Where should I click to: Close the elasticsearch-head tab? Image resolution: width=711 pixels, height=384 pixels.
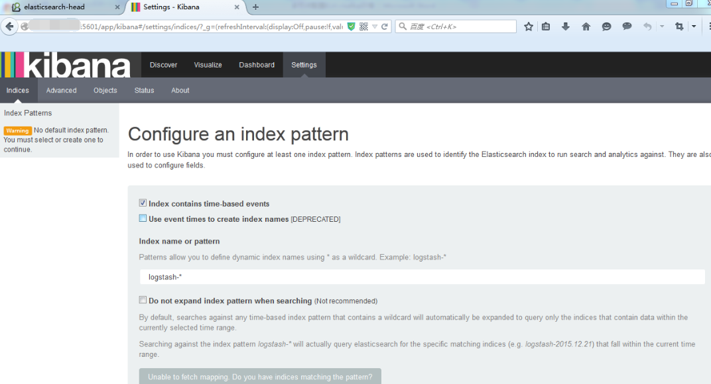117,7
